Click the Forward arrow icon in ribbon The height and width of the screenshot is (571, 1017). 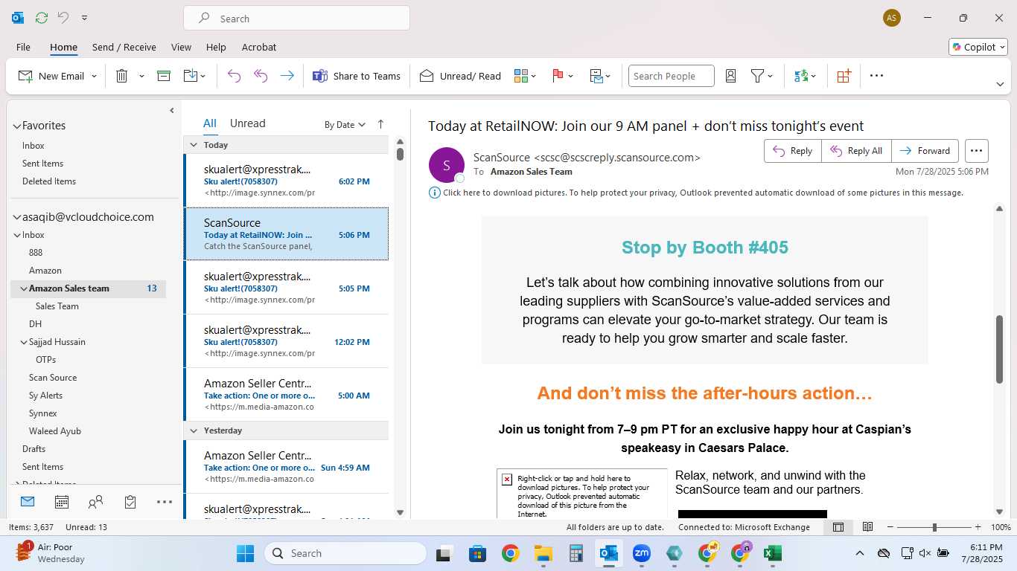coord(287,76)
